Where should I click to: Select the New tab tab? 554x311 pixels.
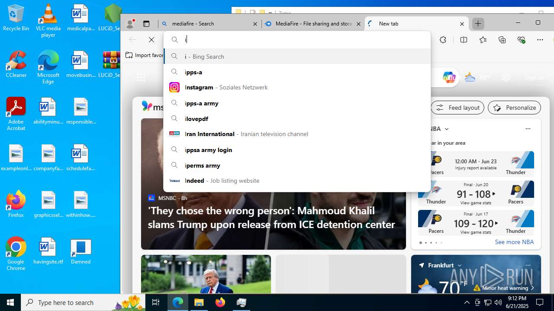(416, 24)
